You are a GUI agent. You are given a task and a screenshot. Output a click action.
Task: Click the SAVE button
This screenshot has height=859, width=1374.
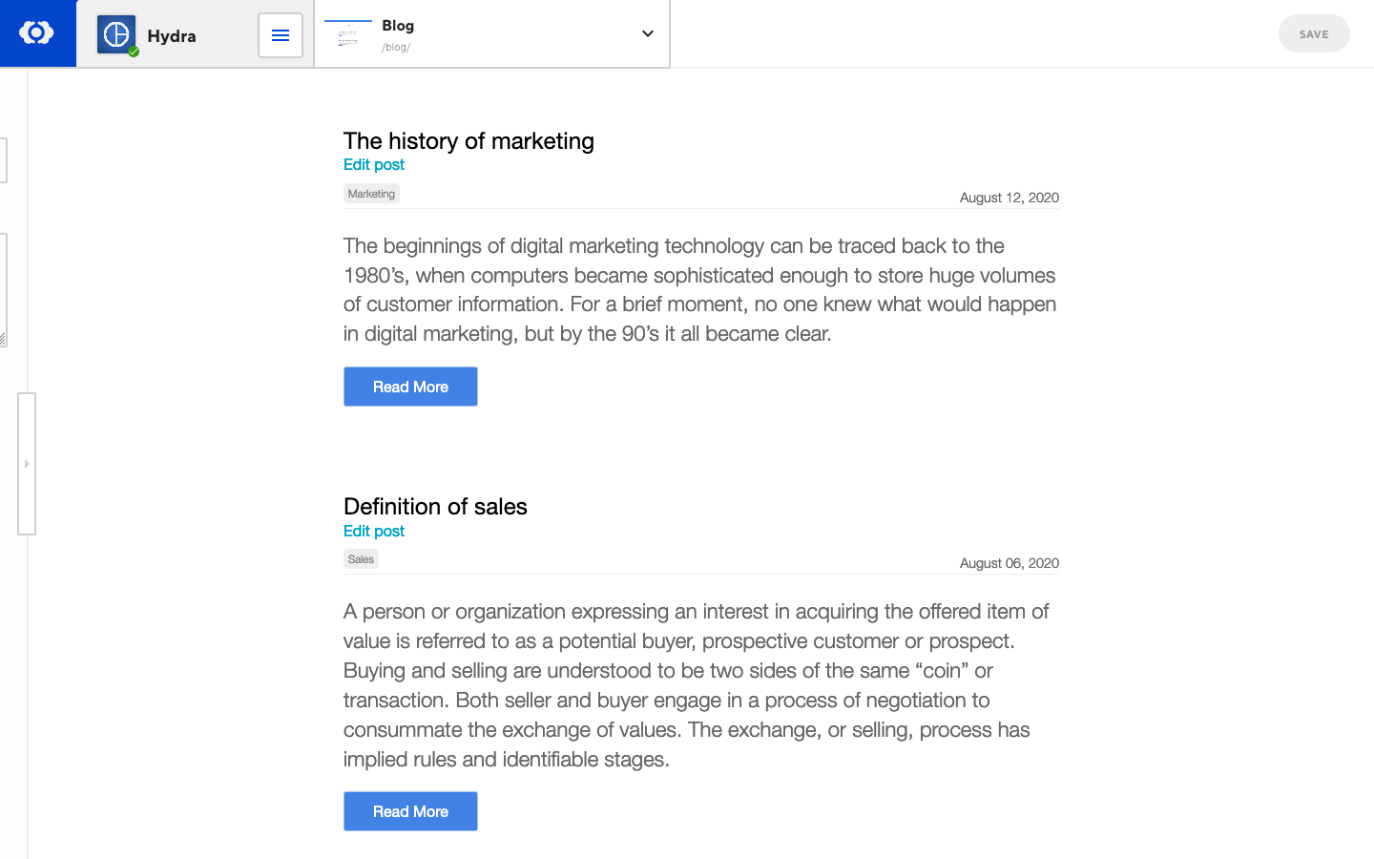pyautogui.click(x=1313, y=34)
